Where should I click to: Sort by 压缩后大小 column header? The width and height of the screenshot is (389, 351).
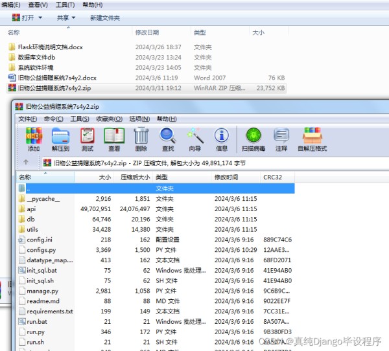point(134,177)
